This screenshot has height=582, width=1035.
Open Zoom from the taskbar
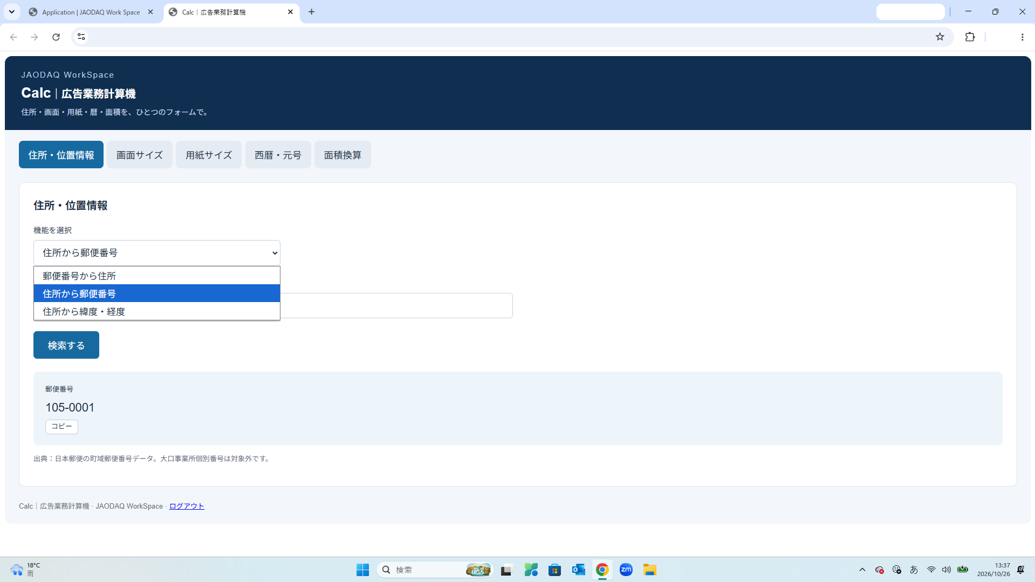coord(626,570)
